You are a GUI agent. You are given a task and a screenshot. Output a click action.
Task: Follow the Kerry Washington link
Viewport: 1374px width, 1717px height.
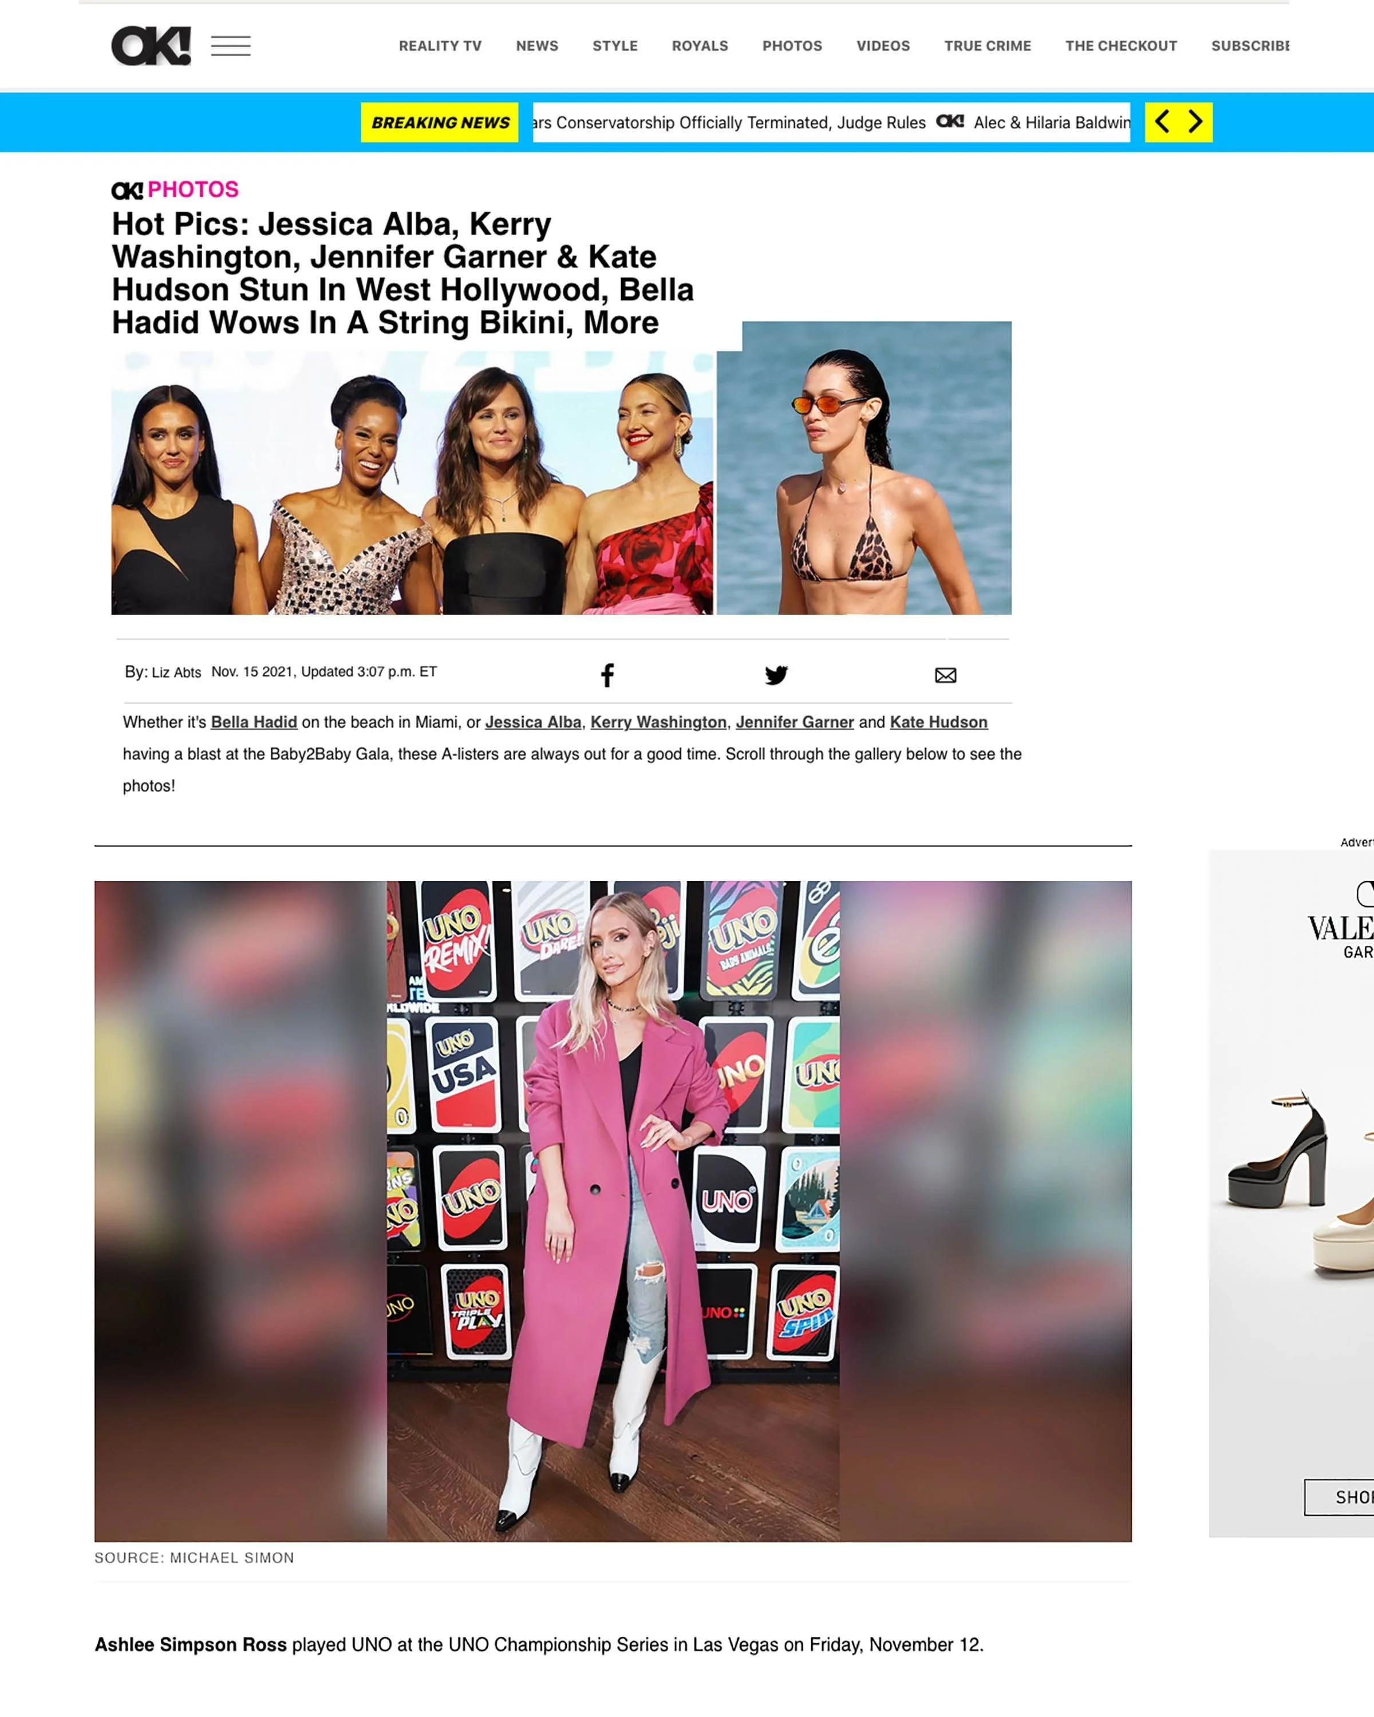pyautogui.click(x=658, y=722)
